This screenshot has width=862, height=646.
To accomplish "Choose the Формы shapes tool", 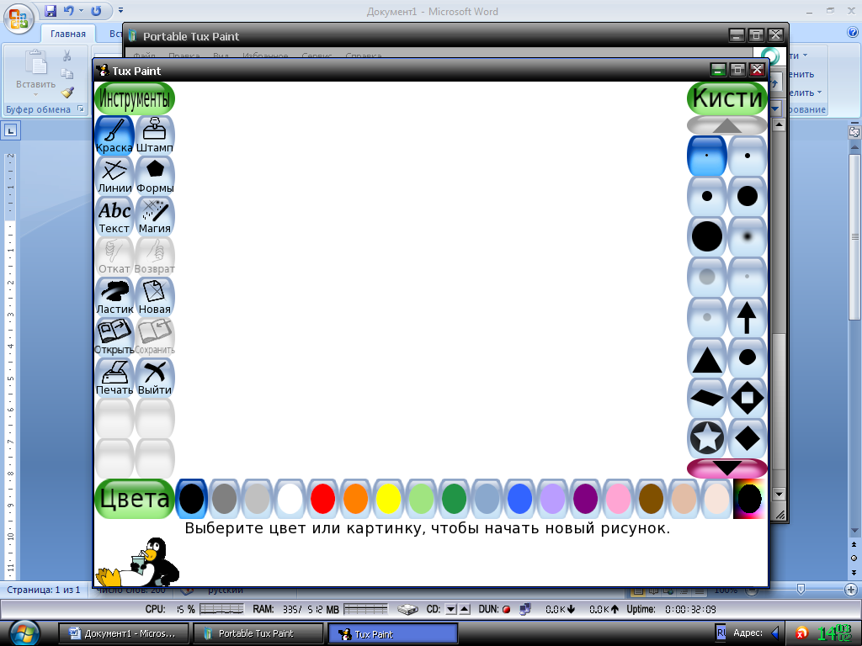I will [155, 176].
